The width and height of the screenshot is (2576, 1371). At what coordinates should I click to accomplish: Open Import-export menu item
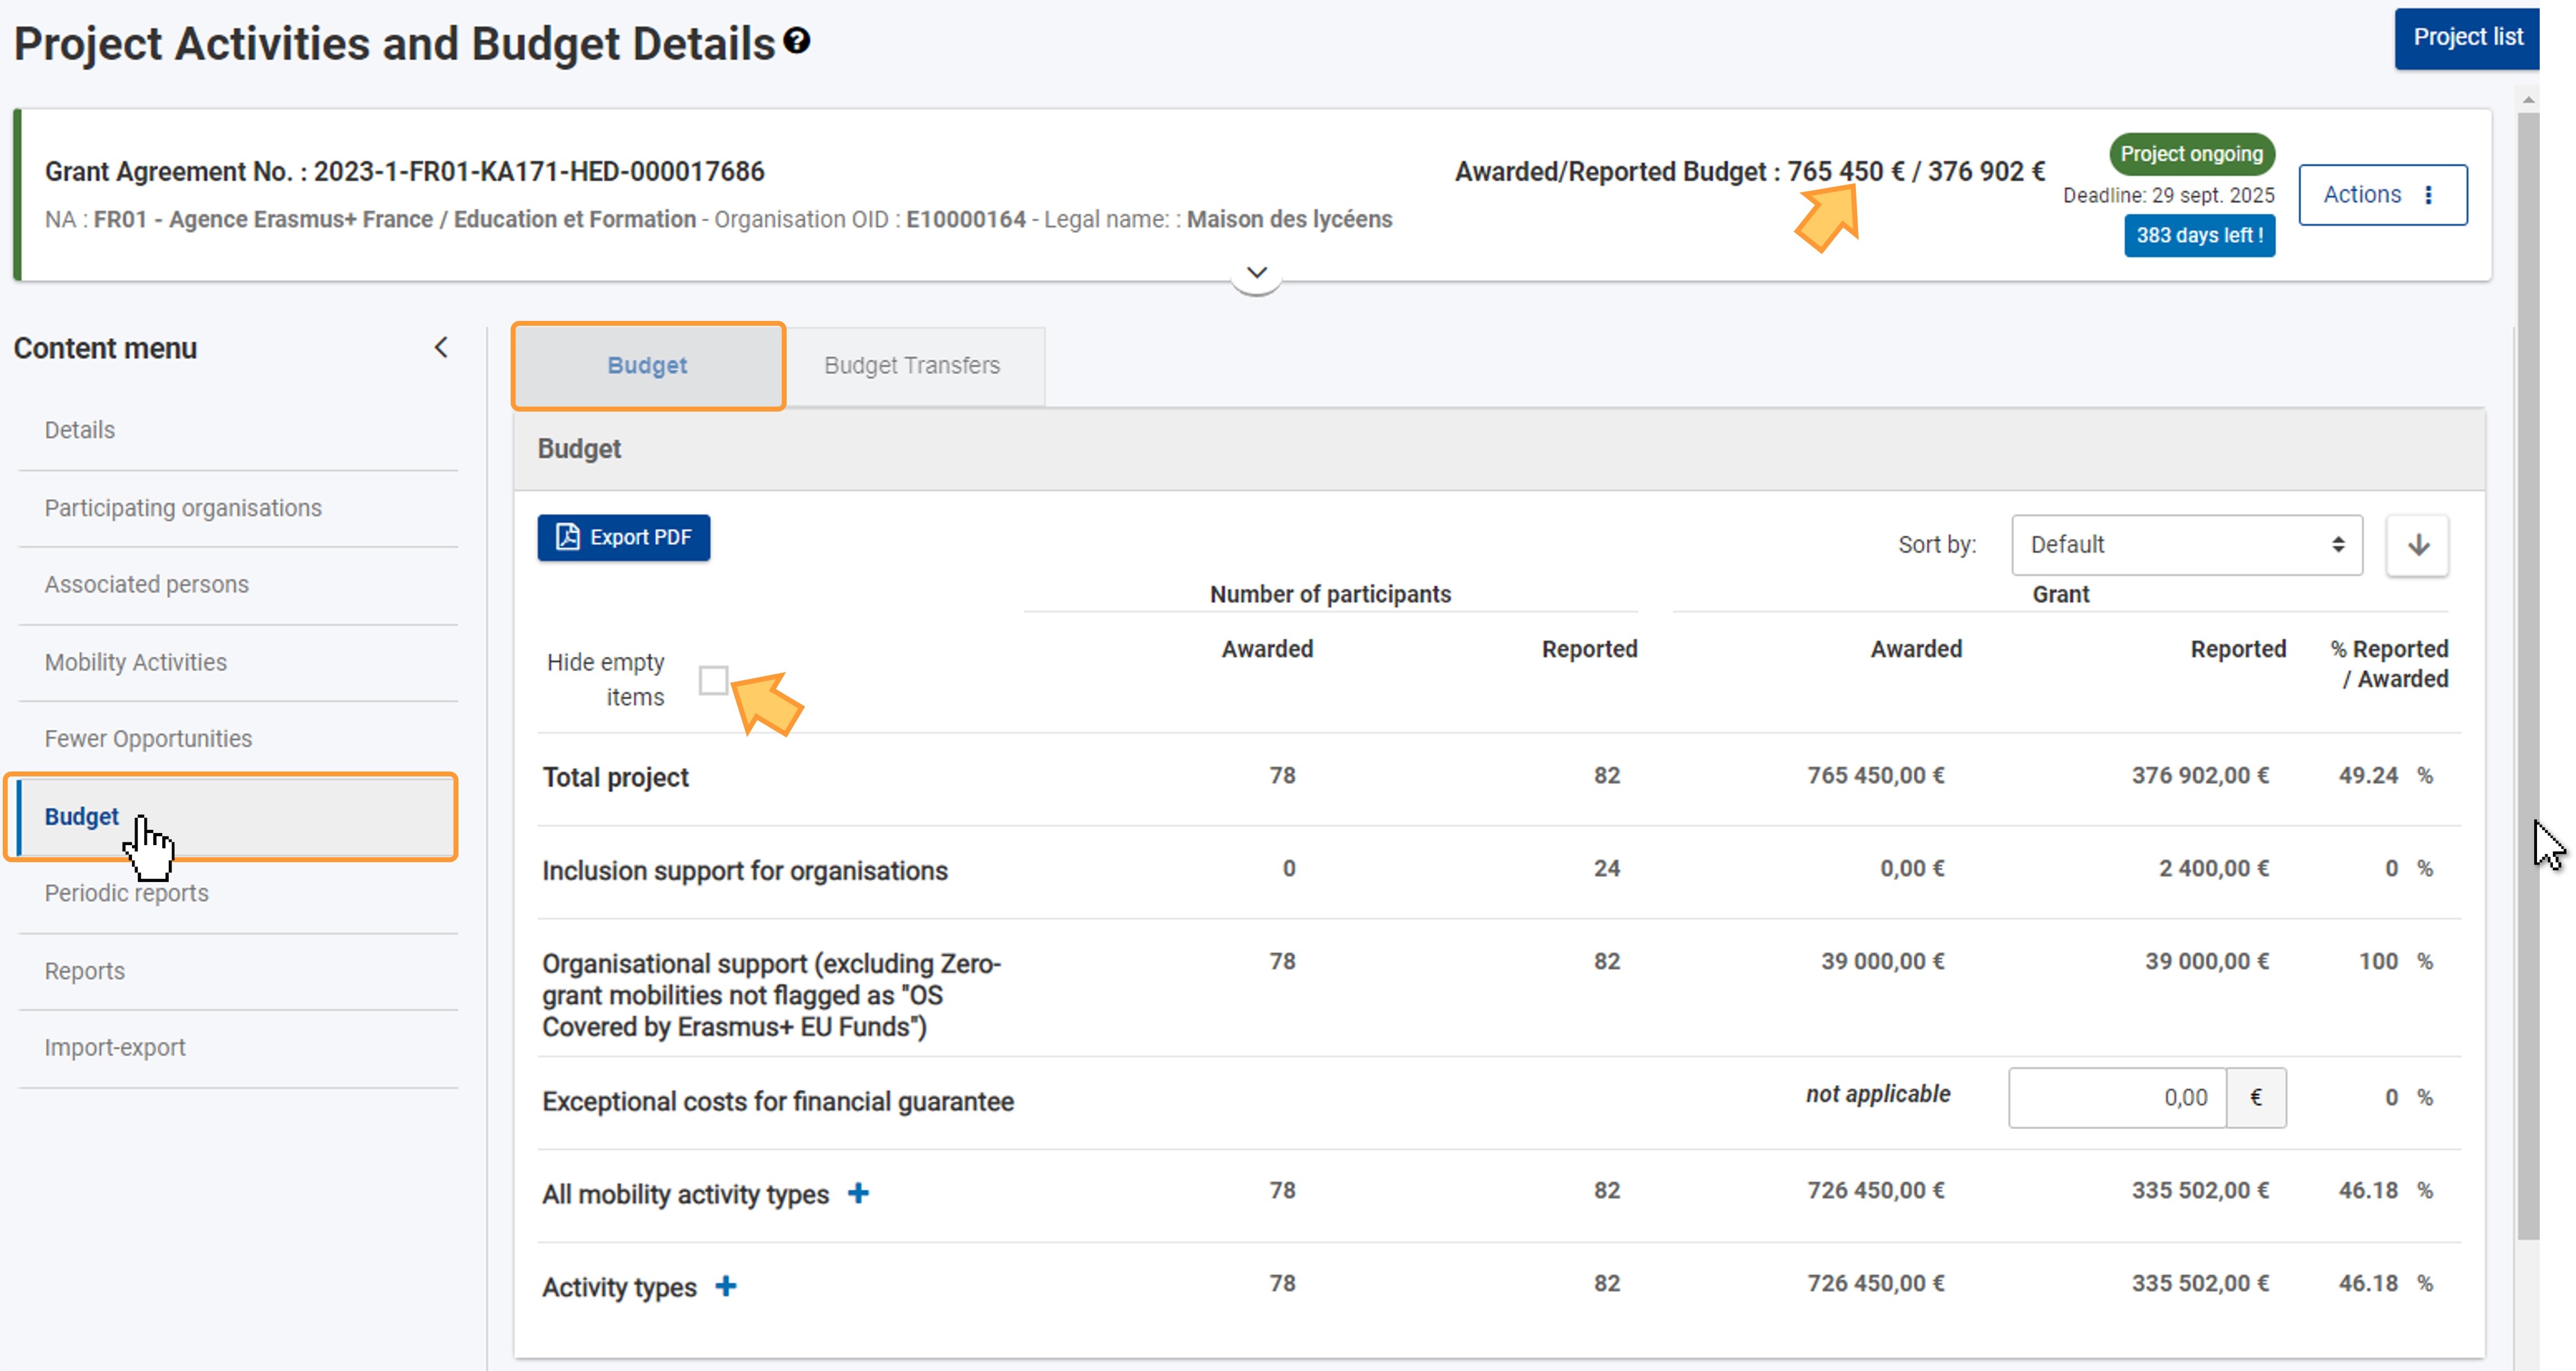tap(238, 1048)
